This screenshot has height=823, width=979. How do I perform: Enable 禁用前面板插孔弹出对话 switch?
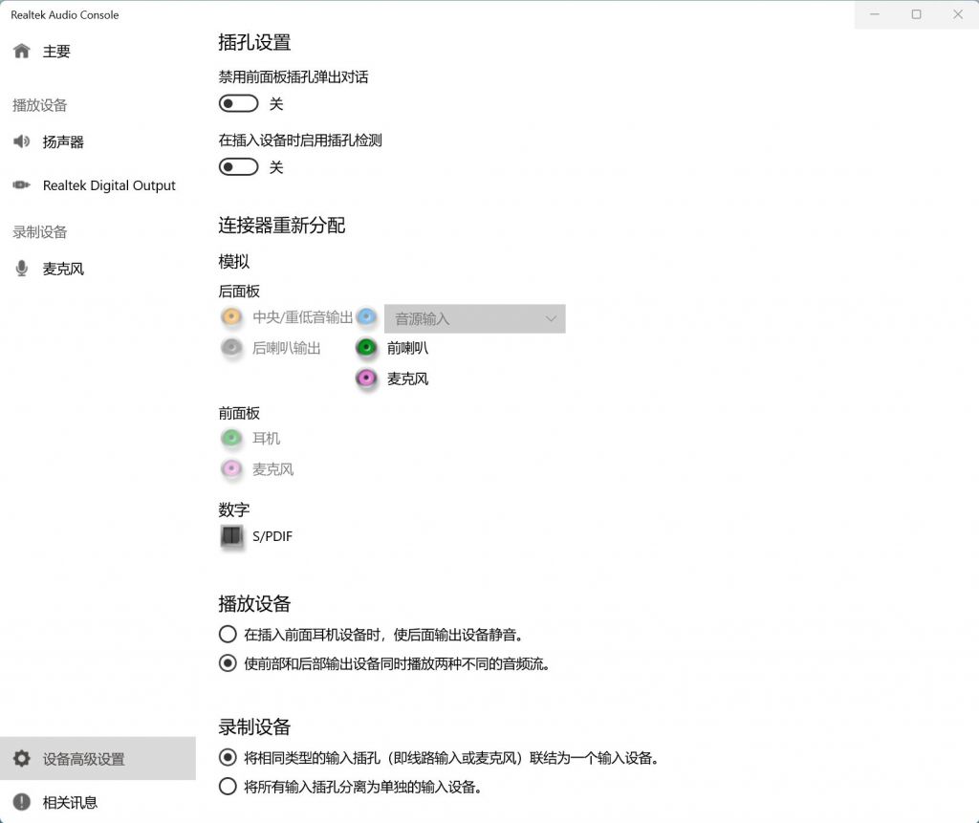[238, 102]
